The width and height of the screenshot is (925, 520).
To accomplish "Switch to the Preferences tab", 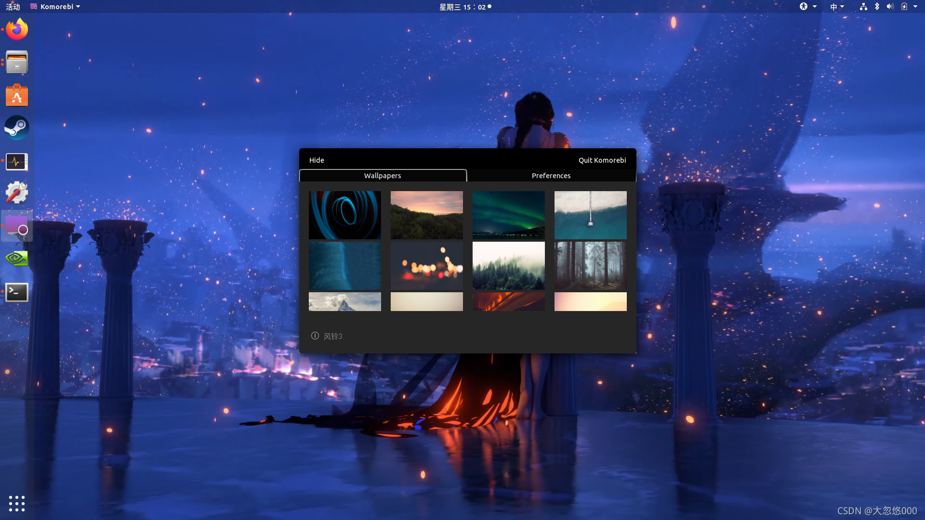I will (x=551, y=175).
